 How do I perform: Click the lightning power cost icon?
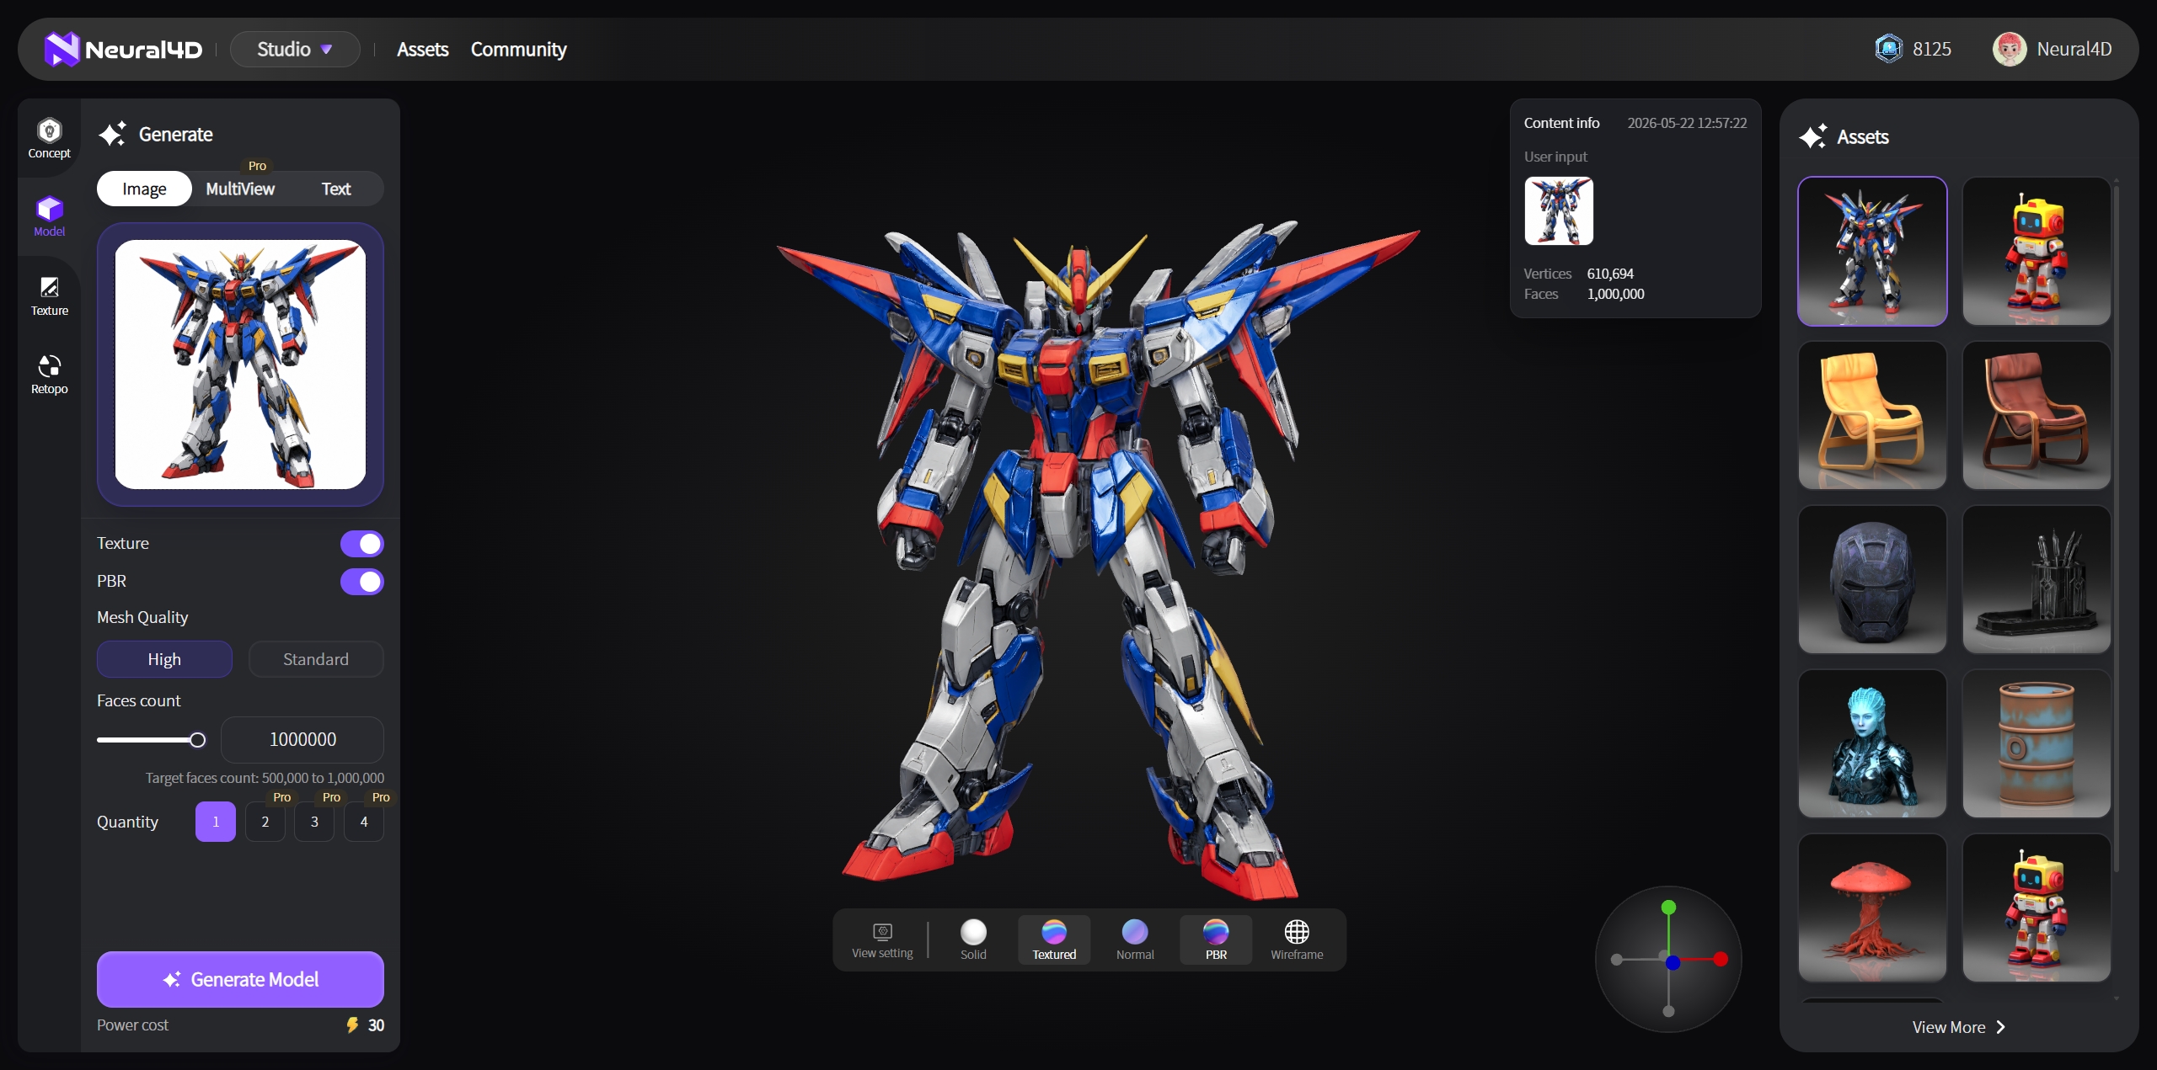[352, 1025]
